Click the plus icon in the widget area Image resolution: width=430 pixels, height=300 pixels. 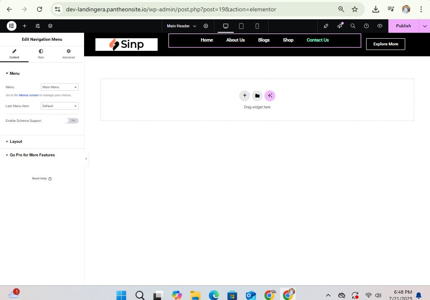pyautogui.click(x=245, y=96)
